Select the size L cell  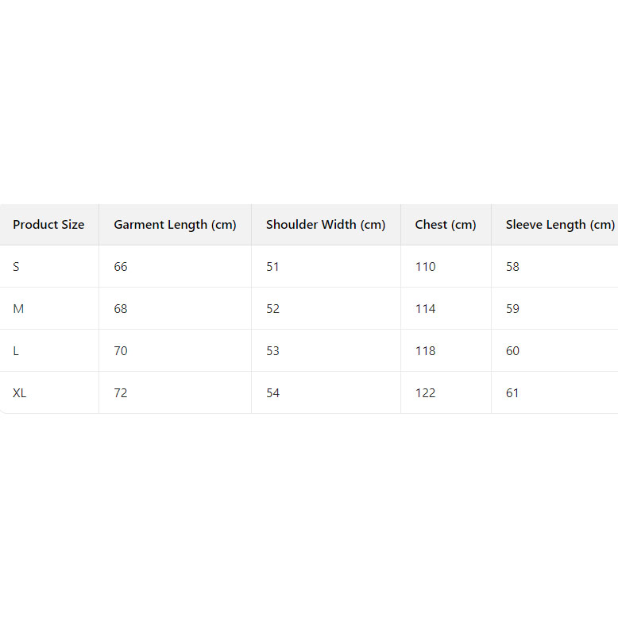pos(17,351)
